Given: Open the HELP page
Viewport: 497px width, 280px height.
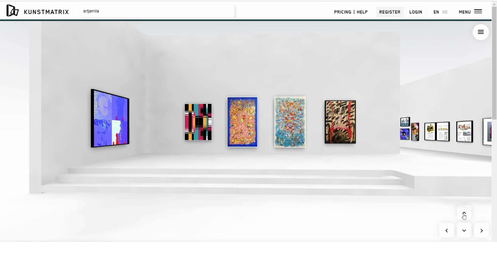Looking at the screenshot, I should 362,12.
